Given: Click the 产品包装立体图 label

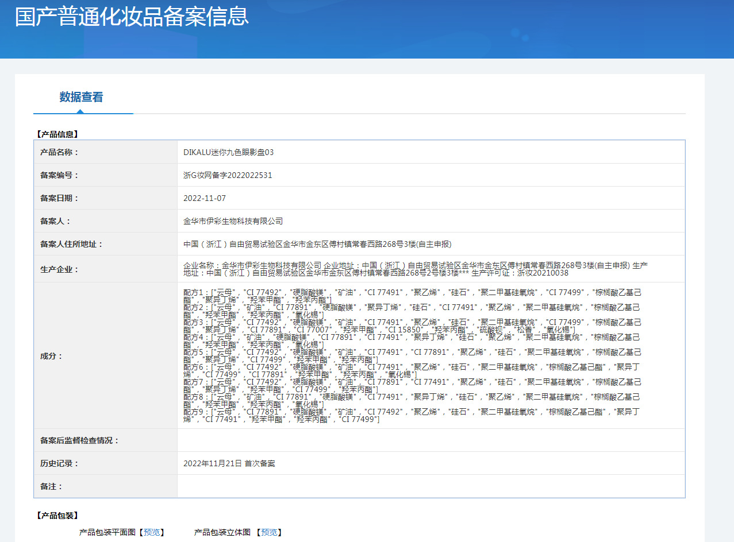Looking at the screenshot, I should (222, 532).
